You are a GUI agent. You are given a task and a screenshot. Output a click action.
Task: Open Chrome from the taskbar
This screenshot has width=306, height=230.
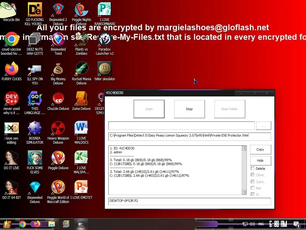click(22, 224)
